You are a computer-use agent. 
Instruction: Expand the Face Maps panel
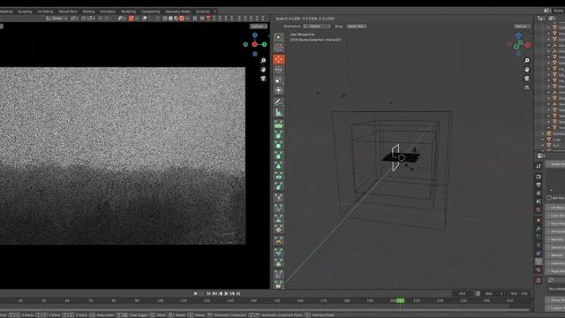tap(555, 223)
